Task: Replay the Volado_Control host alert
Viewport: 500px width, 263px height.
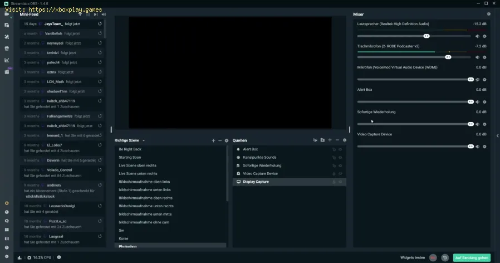Action: 100,170
